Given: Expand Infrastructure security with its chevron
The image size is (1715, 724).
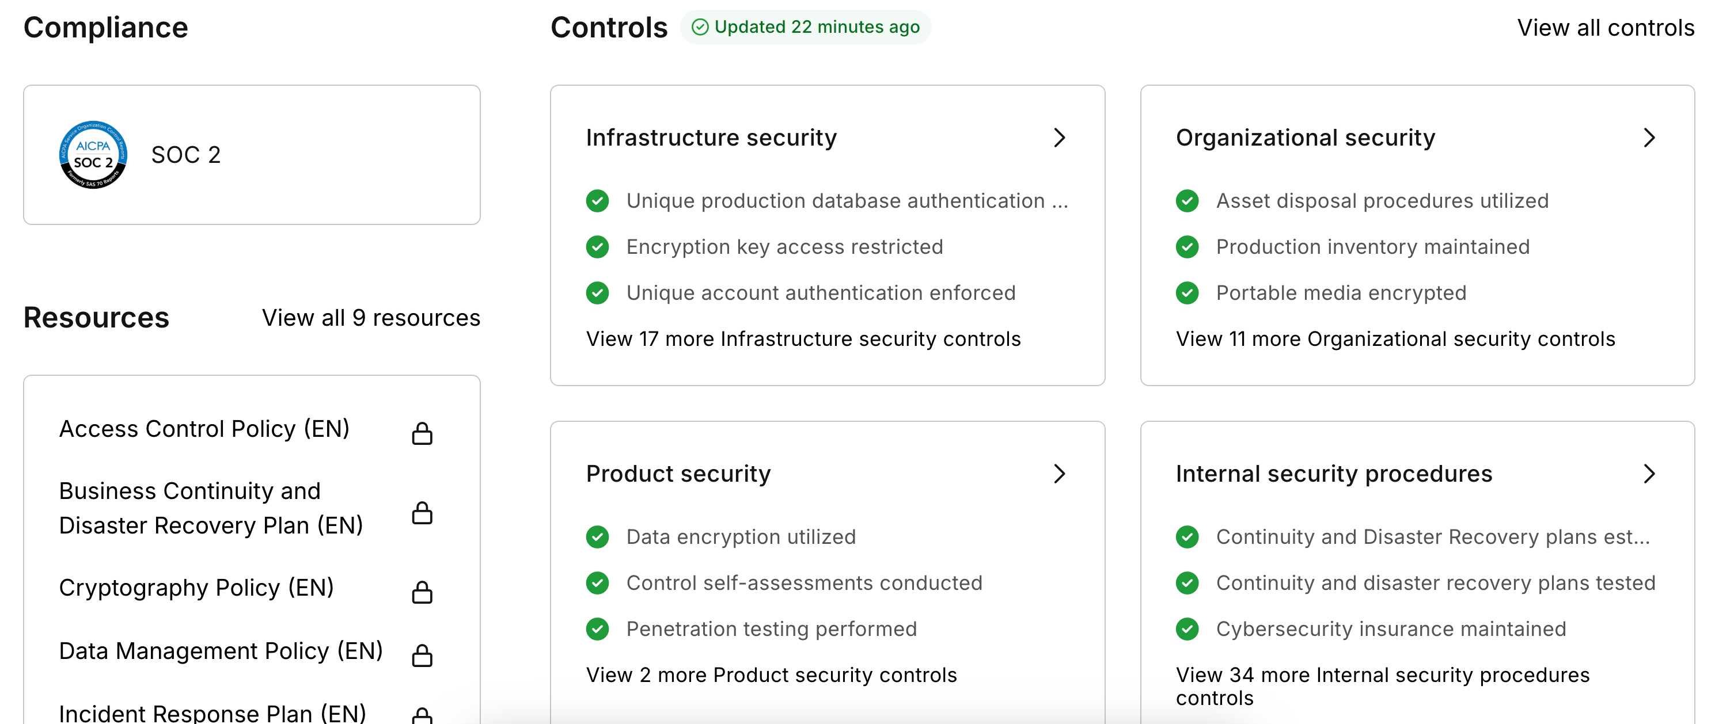Looking at the screenshot, I should (x=1060, y=138).
